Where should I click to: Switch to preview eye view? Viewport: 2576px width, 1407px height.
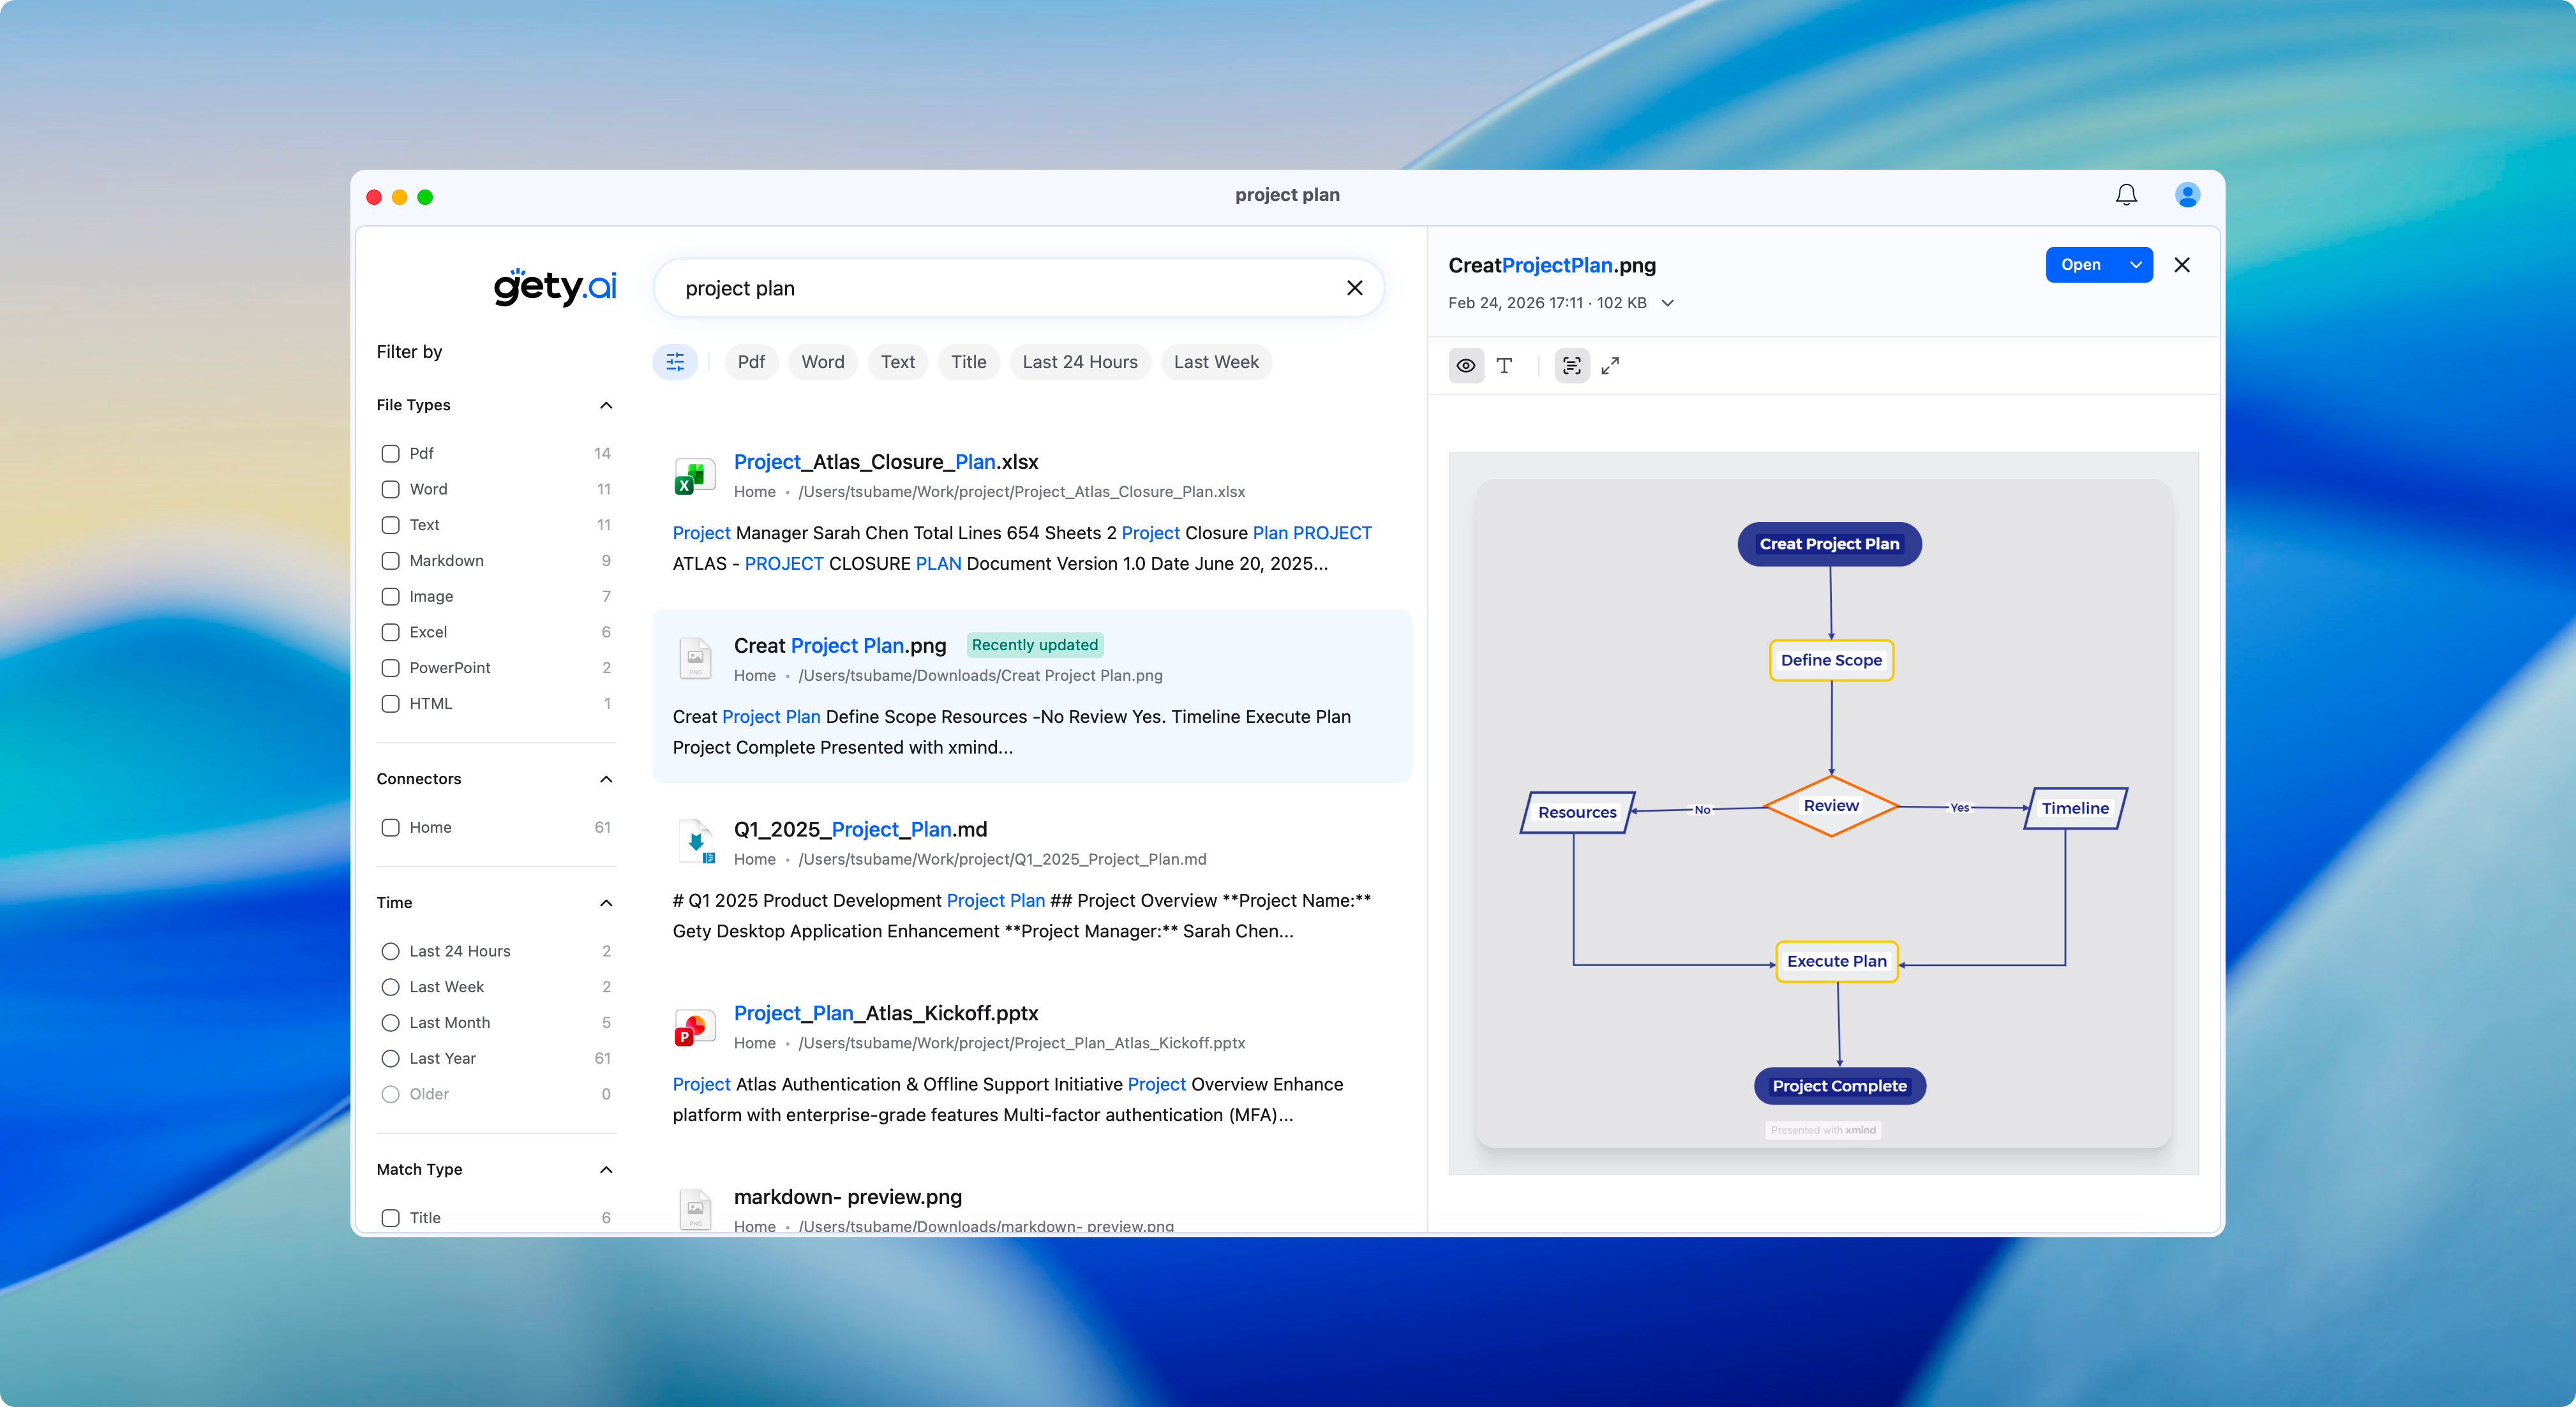tap(1466, 366)
